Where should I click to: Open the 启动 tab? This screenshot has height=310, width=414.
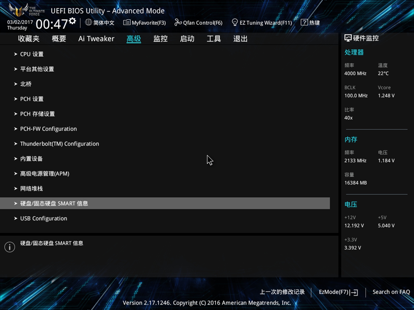[187, 39]
